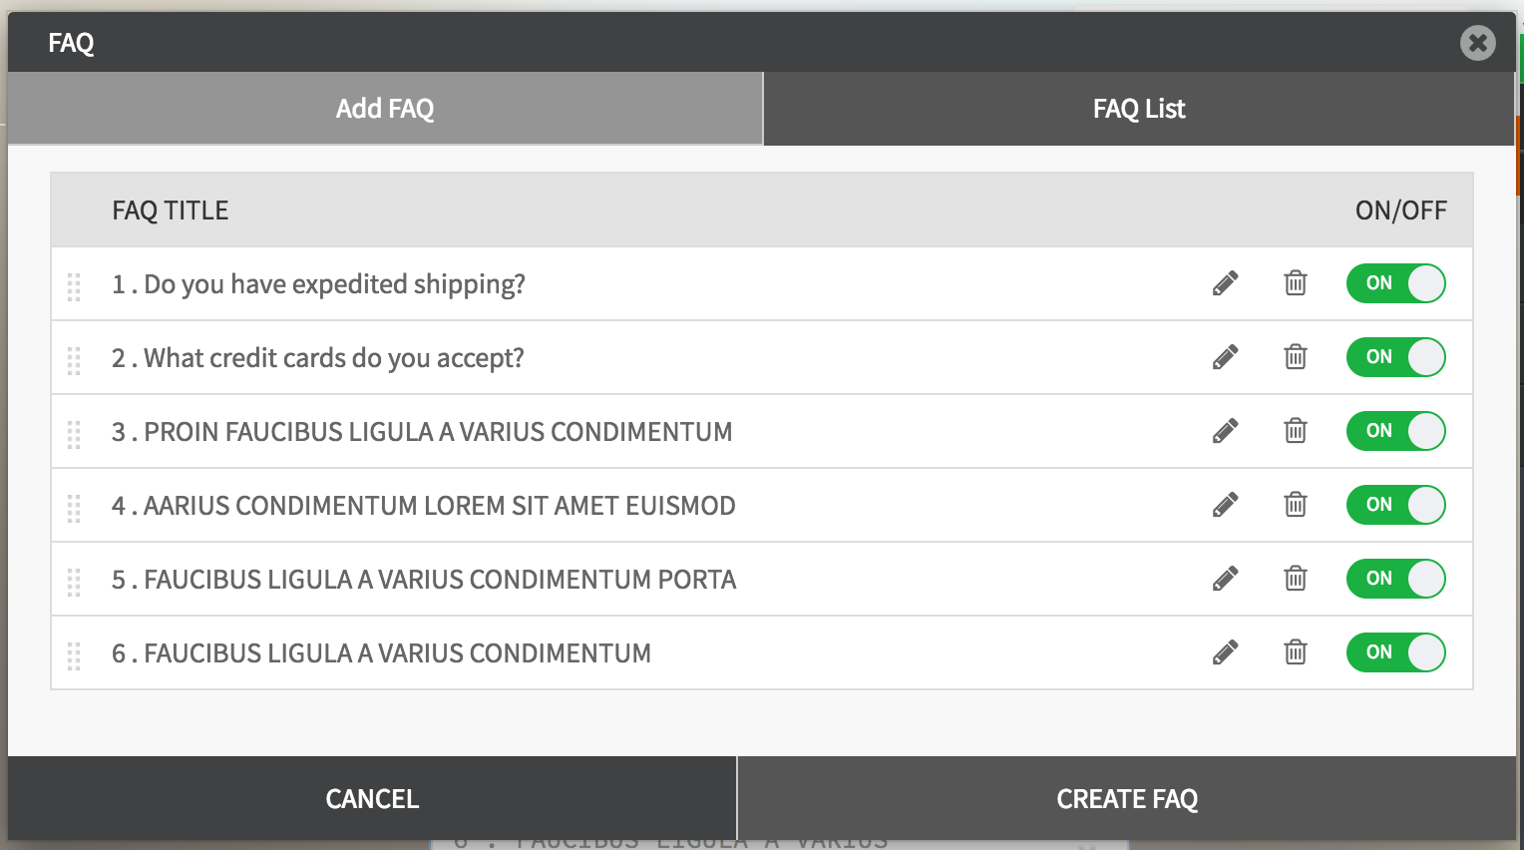The image size is (1524, 850).
Task: Click trash icon for FAQ number 3
Action: (x=1296, y=431)
